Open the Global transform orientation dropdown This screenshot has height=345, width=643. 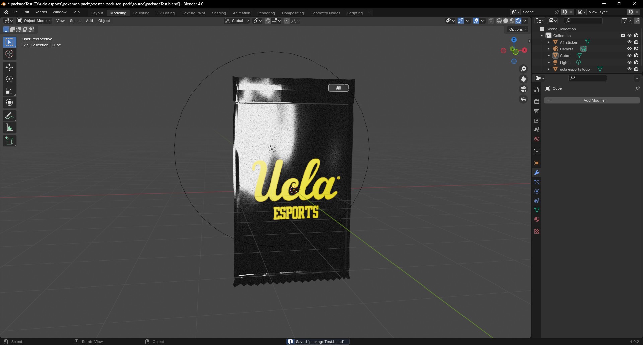click(237, 21)
